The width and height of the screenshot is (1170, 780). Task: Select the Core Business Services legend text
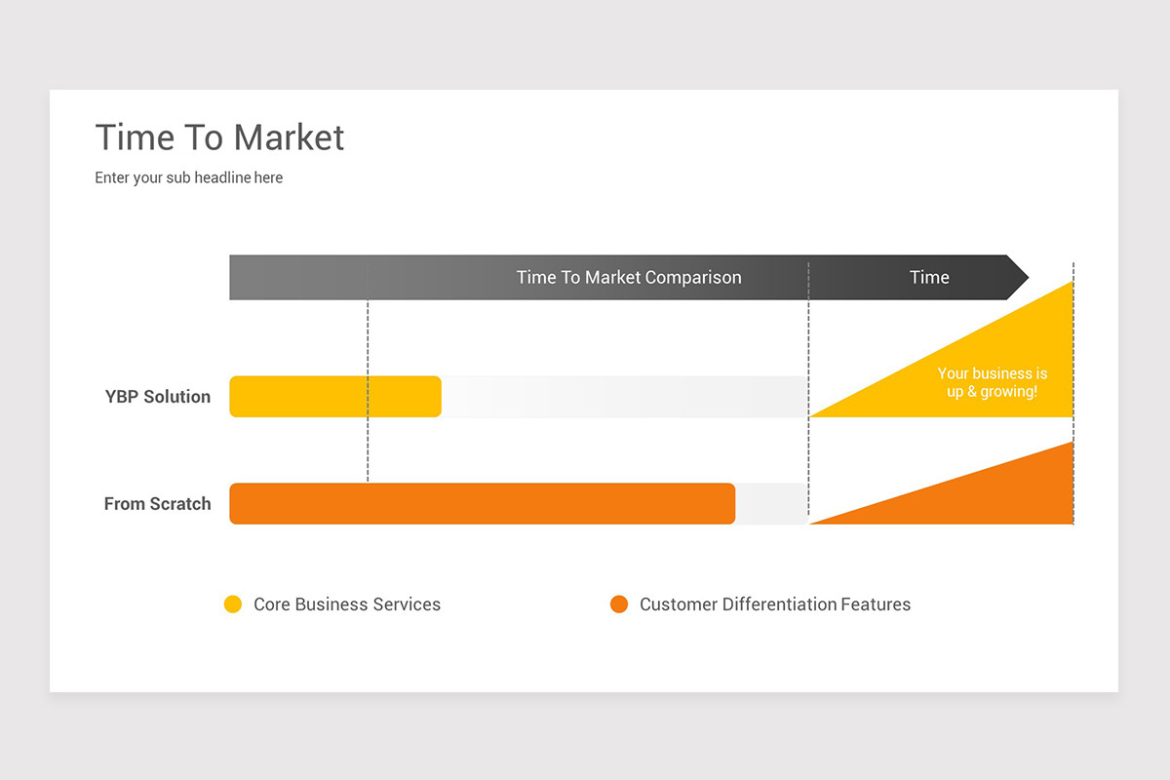click(347, 604)
